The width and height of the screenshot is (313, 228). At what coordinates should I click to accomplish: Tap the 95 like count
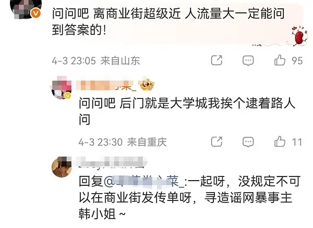(297, 61)
